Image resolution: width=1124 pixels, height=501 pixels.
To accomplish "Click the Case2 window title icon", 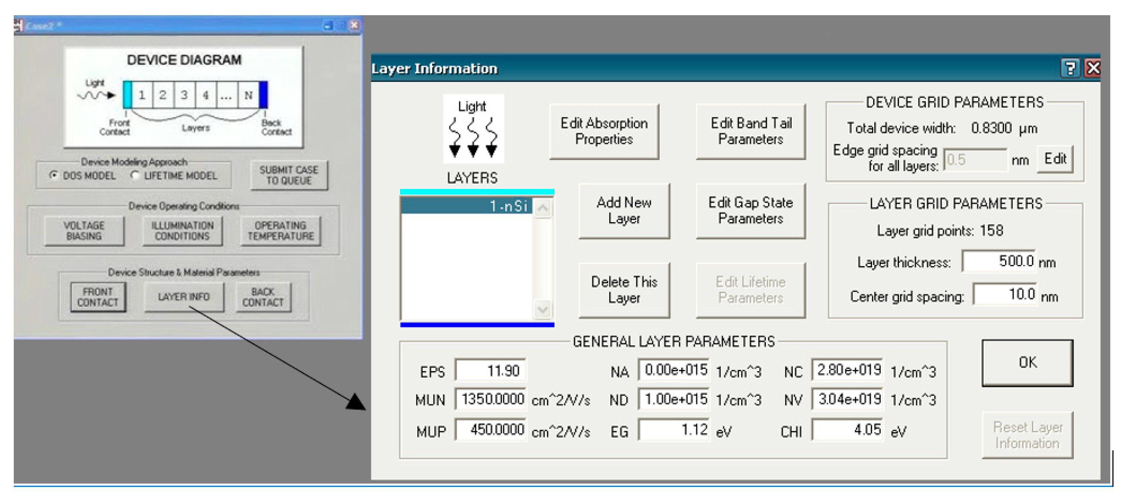I will [18, 25].
